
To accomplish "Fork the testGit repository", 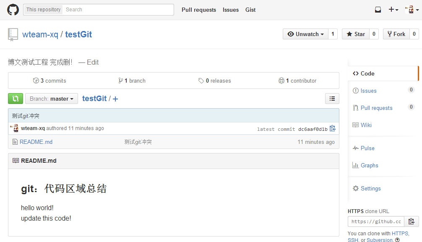I will 396,34.
